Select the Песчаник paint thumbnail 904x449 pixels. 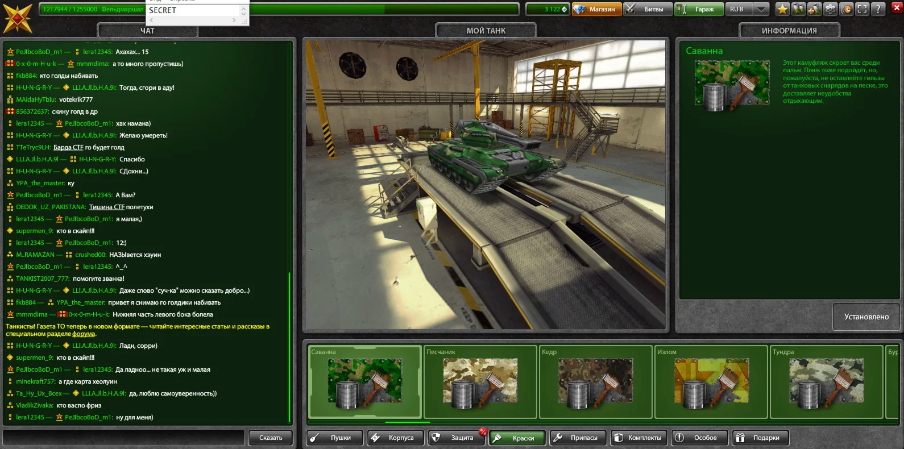480,382
